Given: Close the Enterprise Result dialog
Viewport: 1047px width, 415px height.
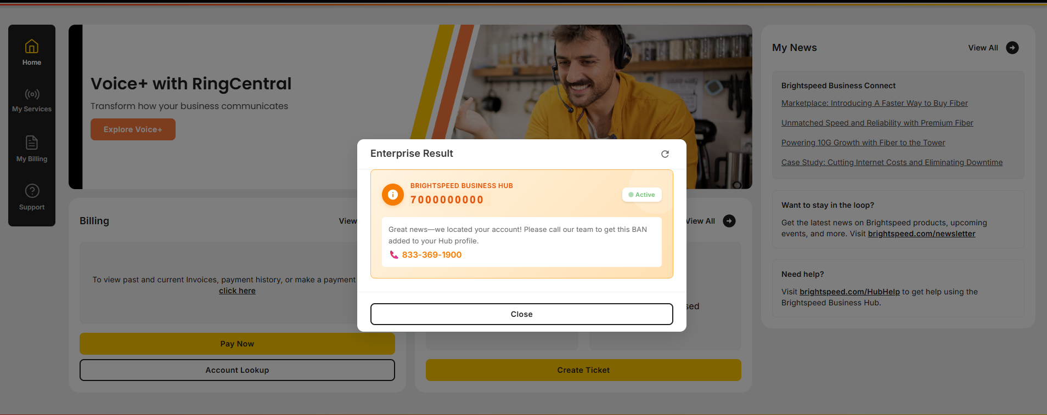Looking at the screenshot, I should [x=522, y=314].
